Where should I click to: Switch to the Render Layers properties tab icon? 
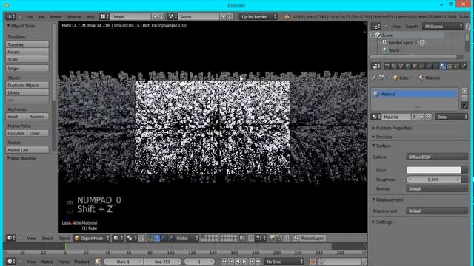[x=394, y=66]
